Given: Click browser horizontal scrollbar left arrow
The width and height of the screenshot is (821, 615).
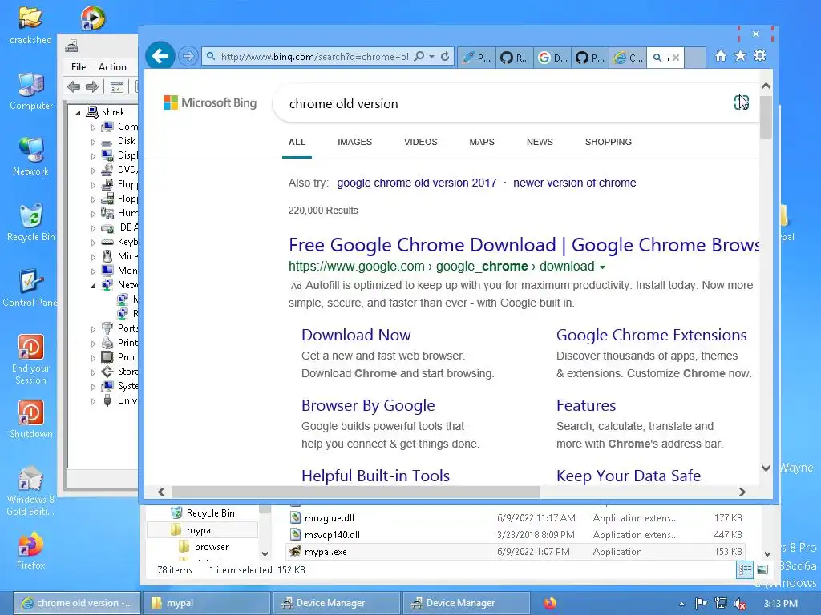Looking at the screenshot, I should tap(162, 492).
